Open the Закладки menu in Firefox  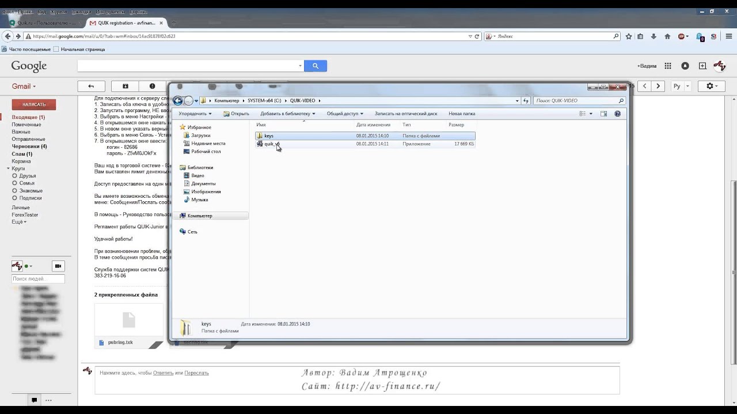point(82,11)
